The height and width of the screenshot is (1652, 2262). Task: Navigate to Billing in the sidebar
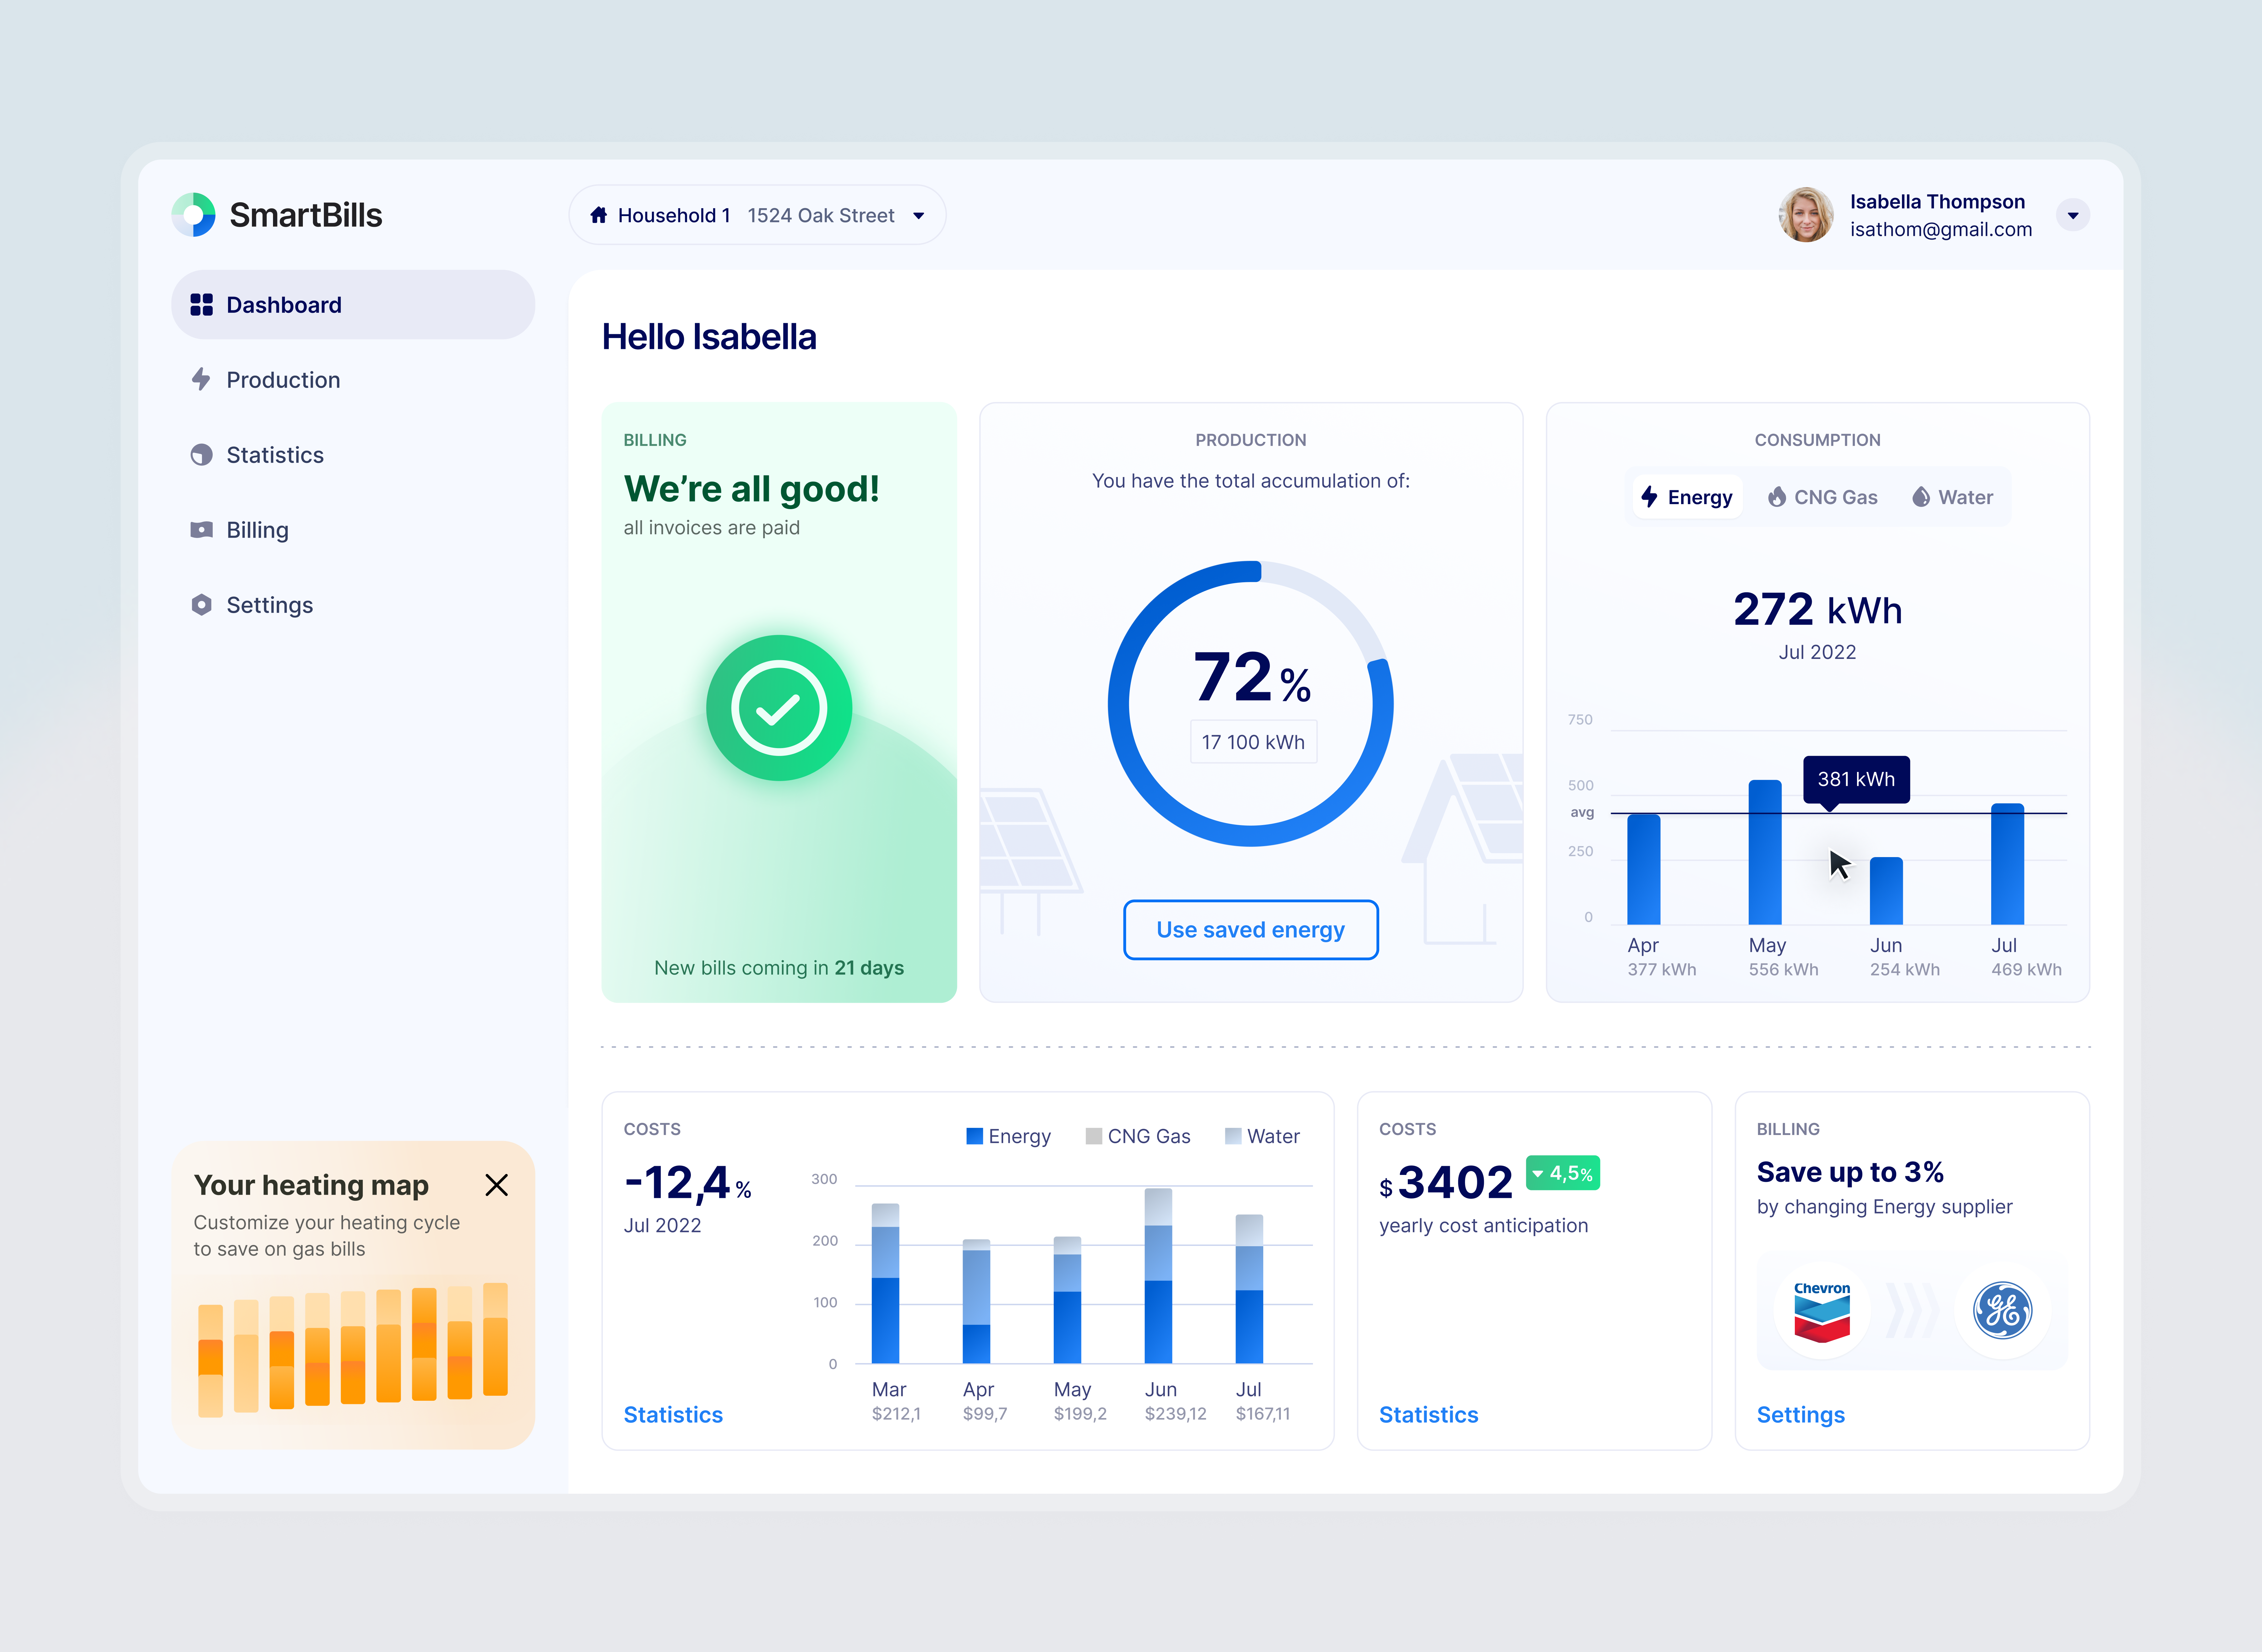(x=353, y=530)
